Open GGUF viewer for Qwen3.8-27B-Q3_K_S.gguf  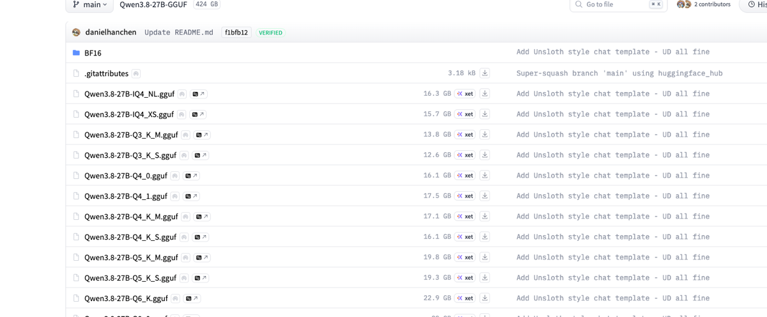(x=201, y=155)
